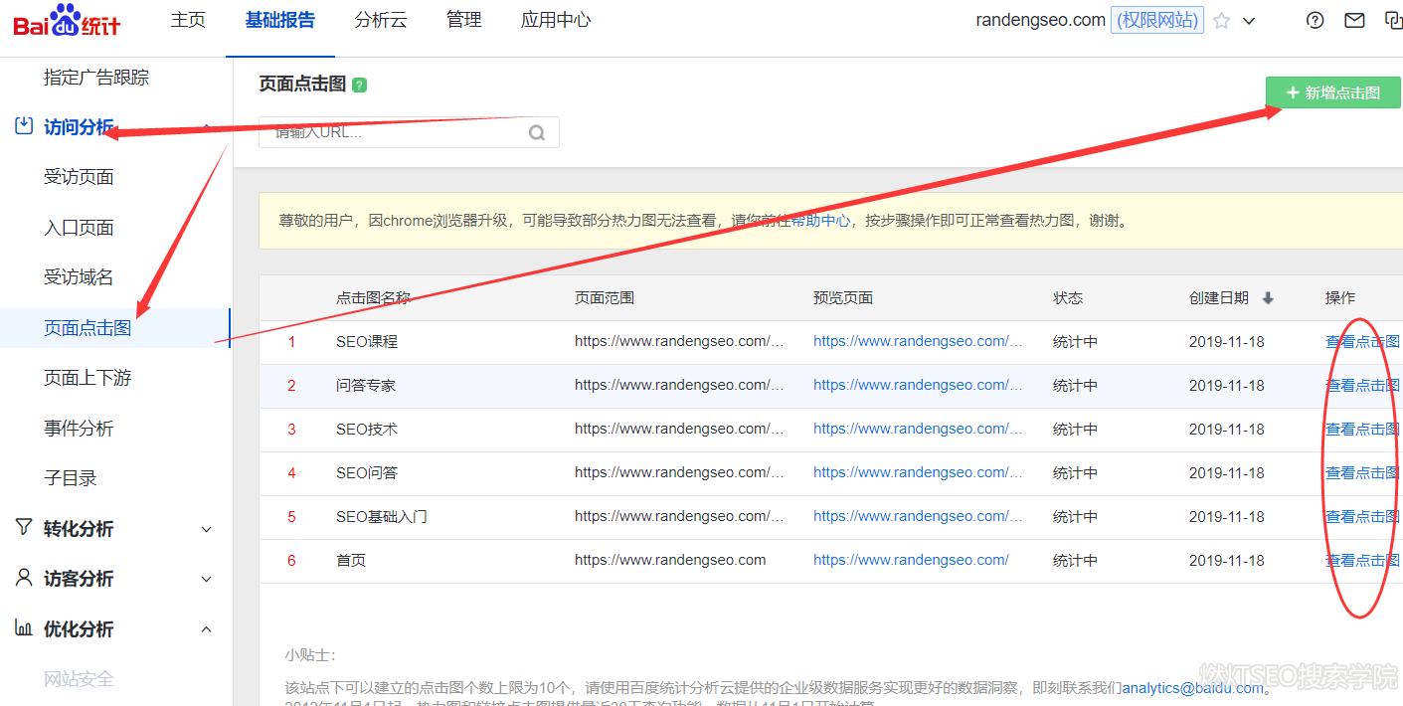Click the 优化分析 bar chart icon
Screen dimensions: 1403x706
point(24,628)
